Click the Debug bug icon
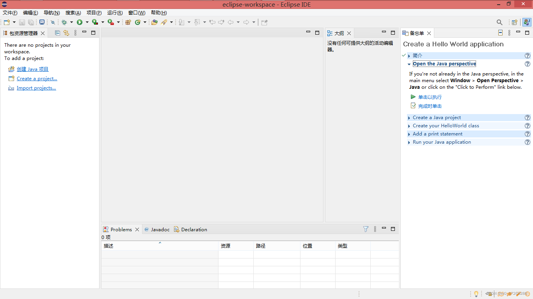Screen dimensions: 533x299 coord(64,22)
